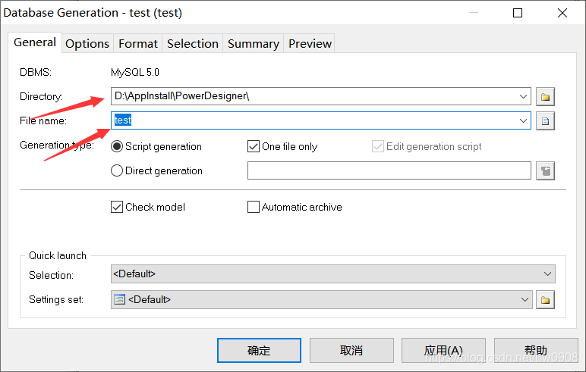Click the Settings set folder icon

click(x=545, y=299)
